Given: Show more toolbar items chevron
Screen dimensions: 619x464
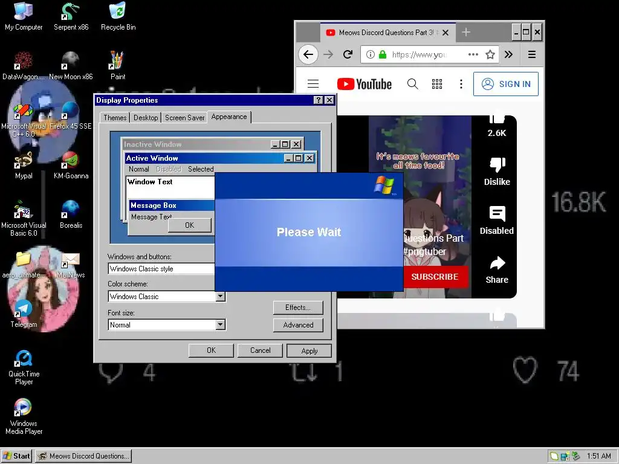Looking at the screenshot, I should pos(508,54).
